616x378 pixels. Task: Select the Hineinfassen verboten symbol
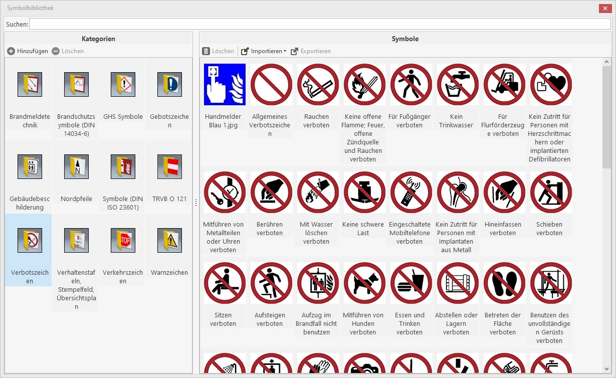[505, 193]
